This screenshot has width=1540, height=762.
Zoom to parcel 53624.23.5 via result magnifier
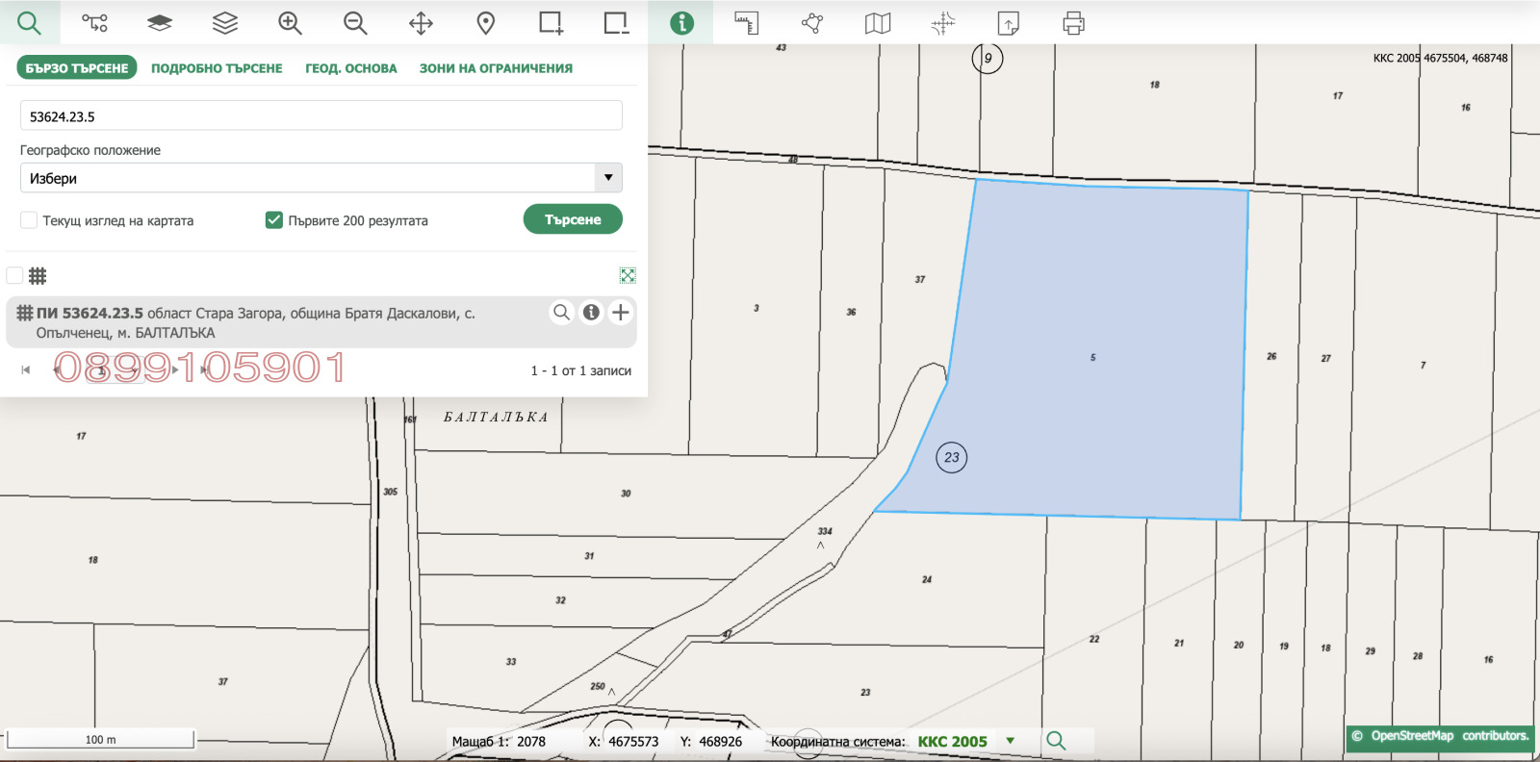[x=561, y=313]
